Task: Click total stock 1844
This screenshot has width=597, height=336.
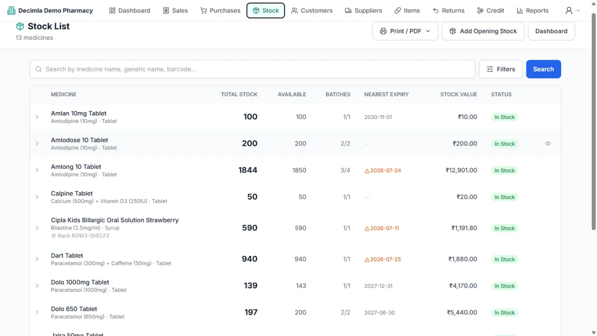Action: [x=248, y=170]
